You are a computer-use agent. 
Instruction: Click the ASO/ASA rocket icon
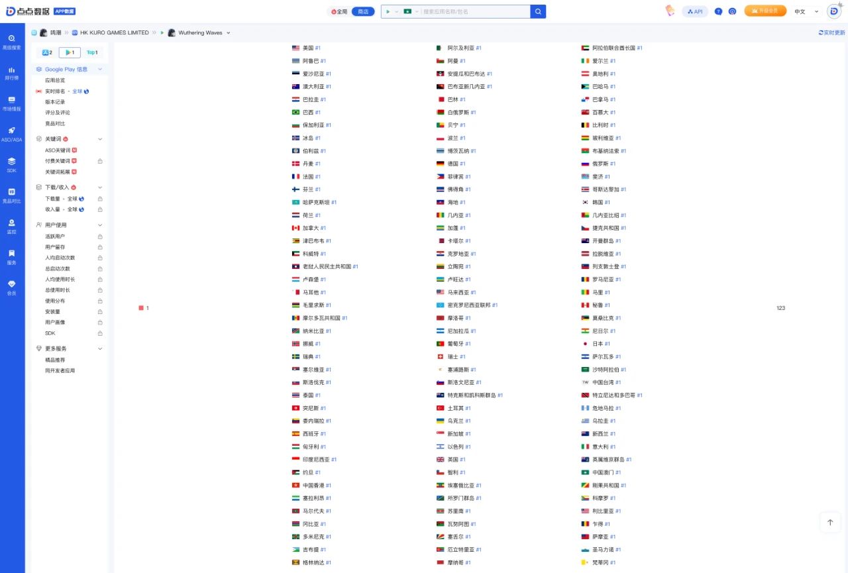[12, 134]
